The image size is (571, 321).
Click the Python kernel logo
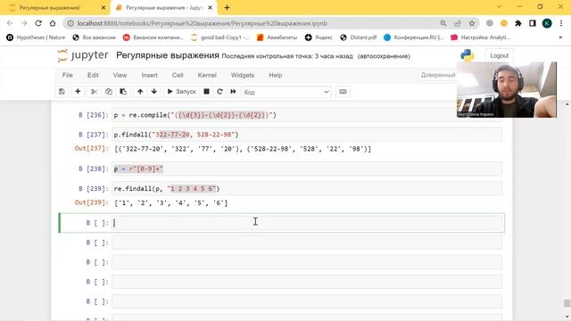click(x=468, y=55)
